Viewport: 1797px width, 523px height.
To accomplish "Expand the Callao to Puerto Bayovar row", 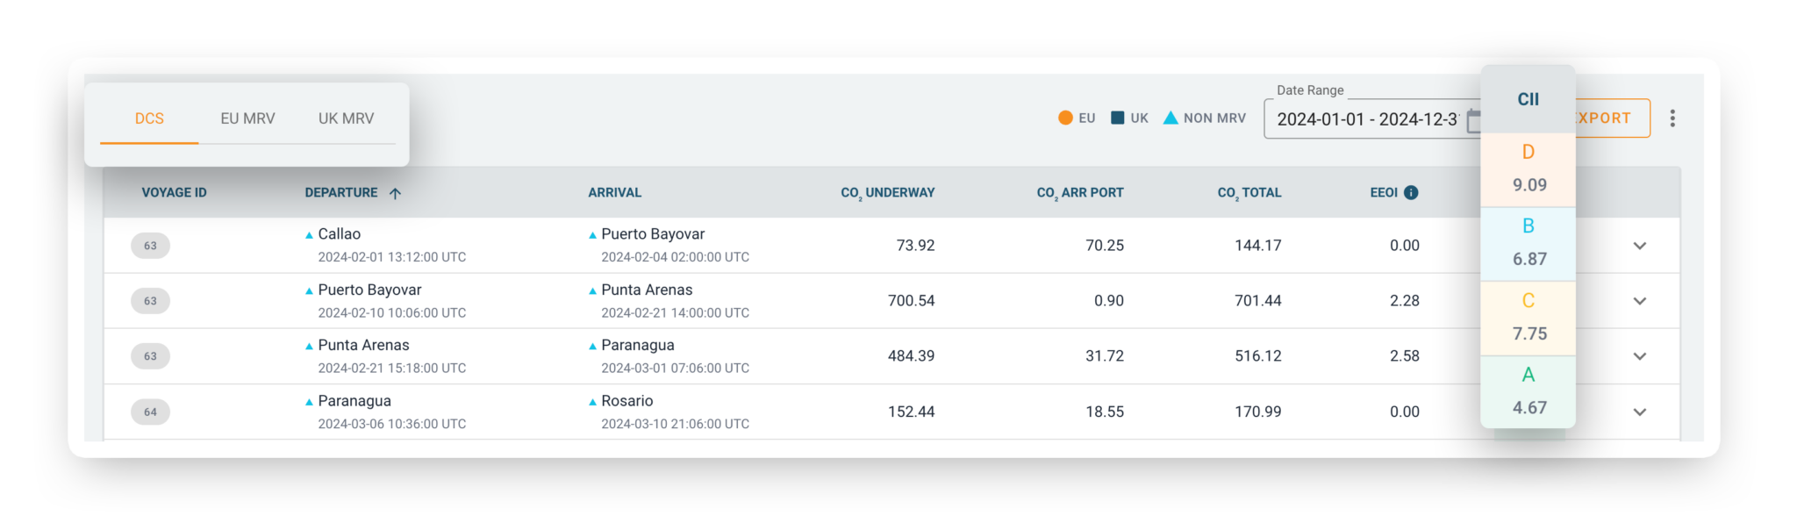I will tap(1639, 246).
